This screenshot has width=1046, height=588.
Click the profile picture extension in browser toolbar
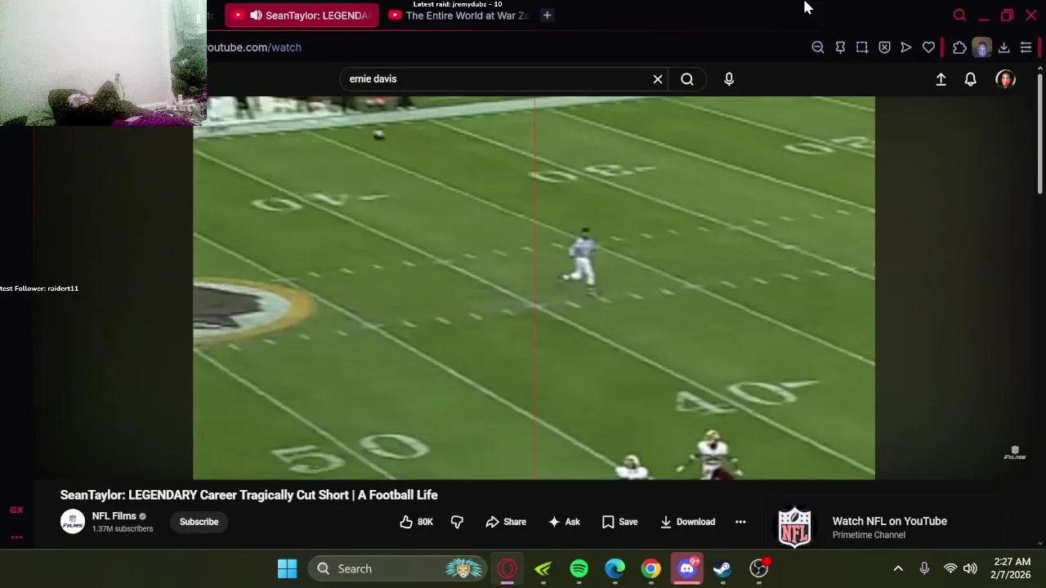point(981,47)
